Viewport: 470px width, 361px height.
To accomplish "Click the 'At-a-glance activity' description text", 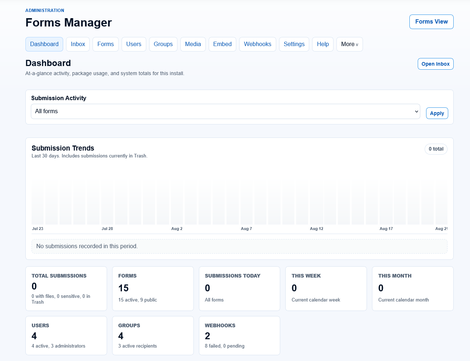I will click(105, 73).
